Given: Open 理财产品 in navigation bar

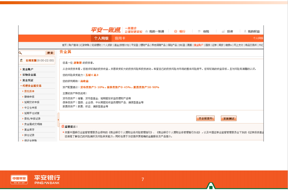Looking at the screenshot, I should [145, 45].
